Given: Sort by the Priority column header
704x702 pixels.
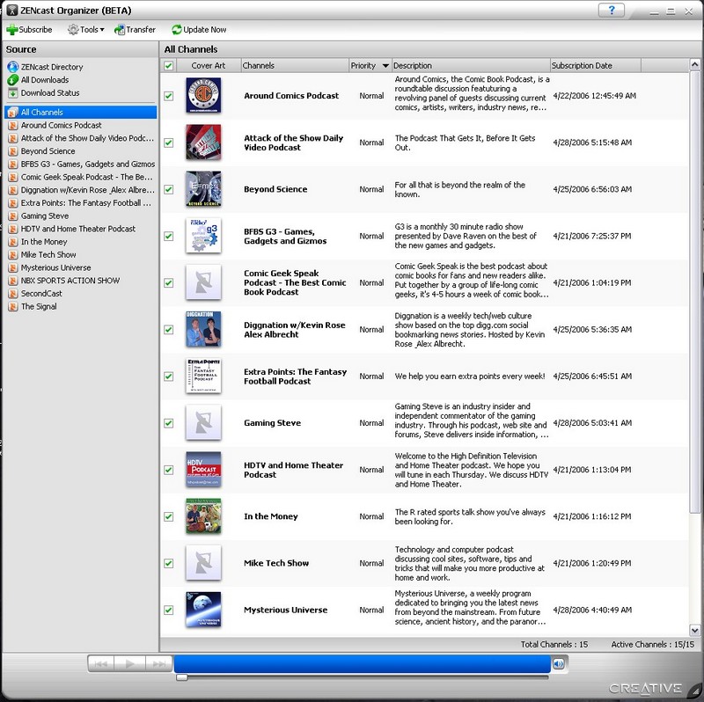Looking at the screenshot, I should (370, 65).
